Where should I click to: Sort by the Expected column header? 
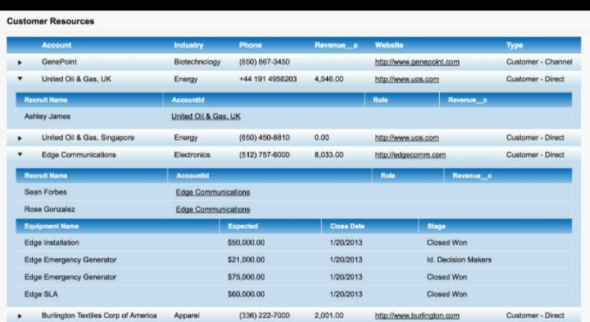point(243,226)
